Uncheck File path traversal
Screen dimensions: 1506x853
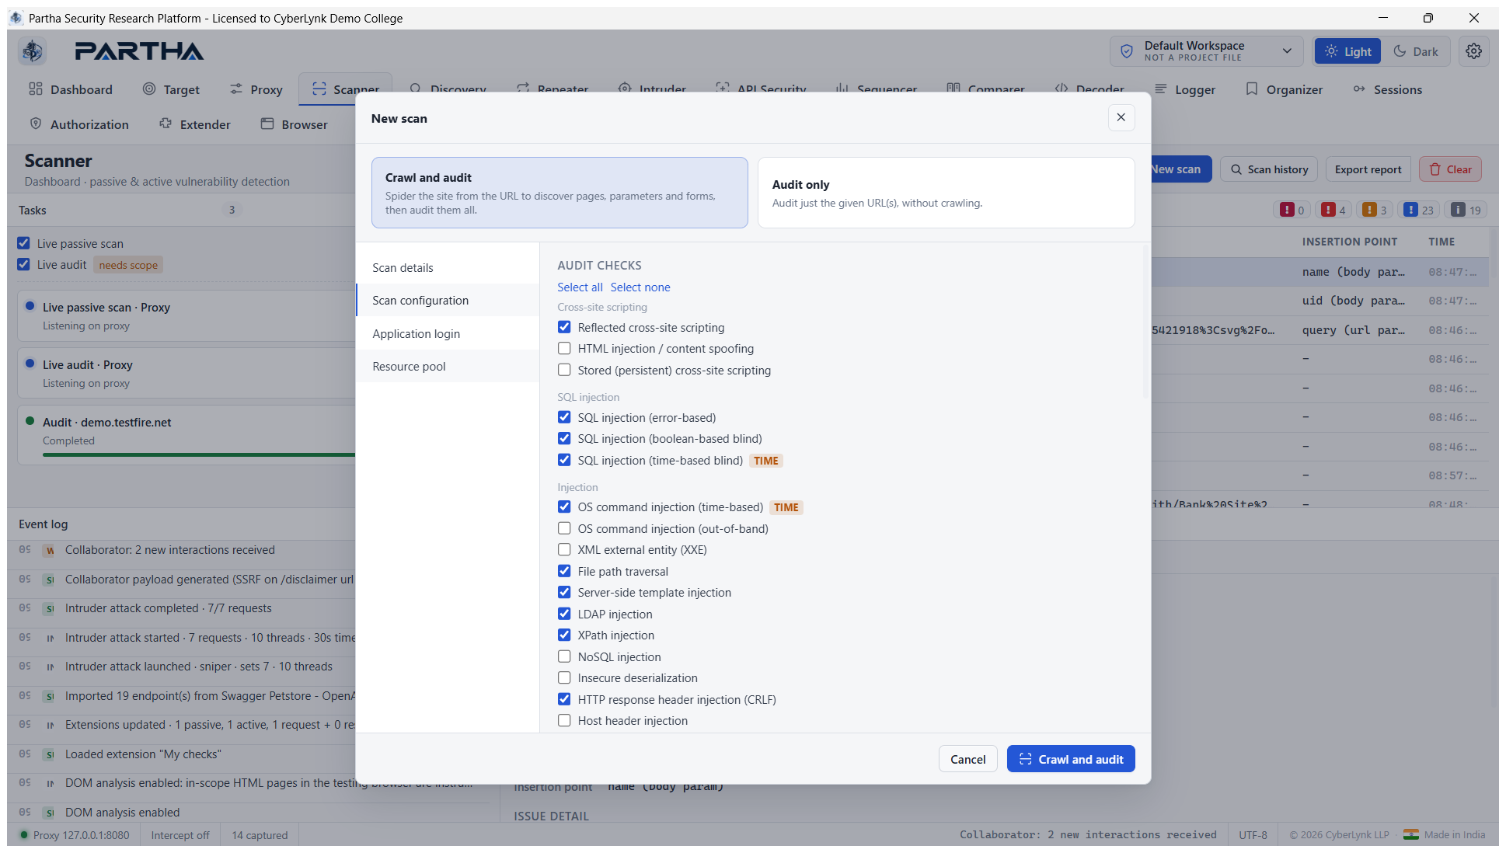[x=564, y=571]
